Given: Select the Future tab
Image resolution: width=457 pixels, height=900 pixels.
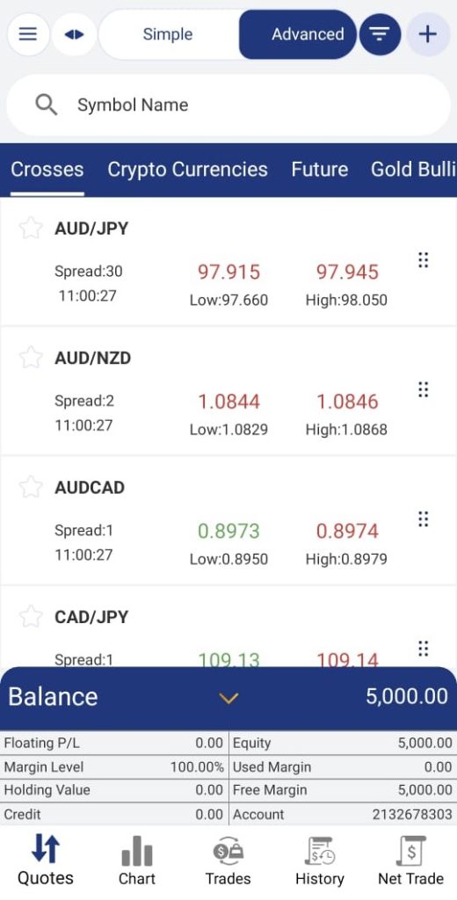Looking at the screenshot, I should coord(319,170).
